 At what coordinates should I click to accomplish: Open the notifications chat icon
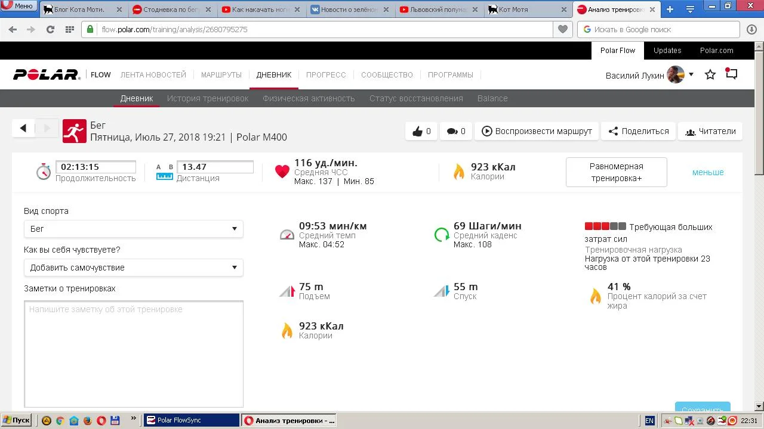pyautogui.click(x=731, y=74)
